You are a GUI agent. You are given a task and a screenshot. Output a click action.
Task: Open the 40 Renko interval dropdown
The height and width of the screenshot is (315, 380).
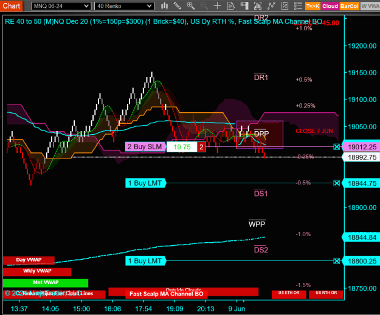coord(124,6)
